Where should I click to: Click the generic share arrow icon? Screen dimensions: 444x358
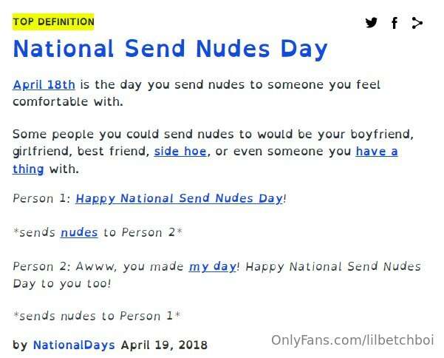point(417,23)
